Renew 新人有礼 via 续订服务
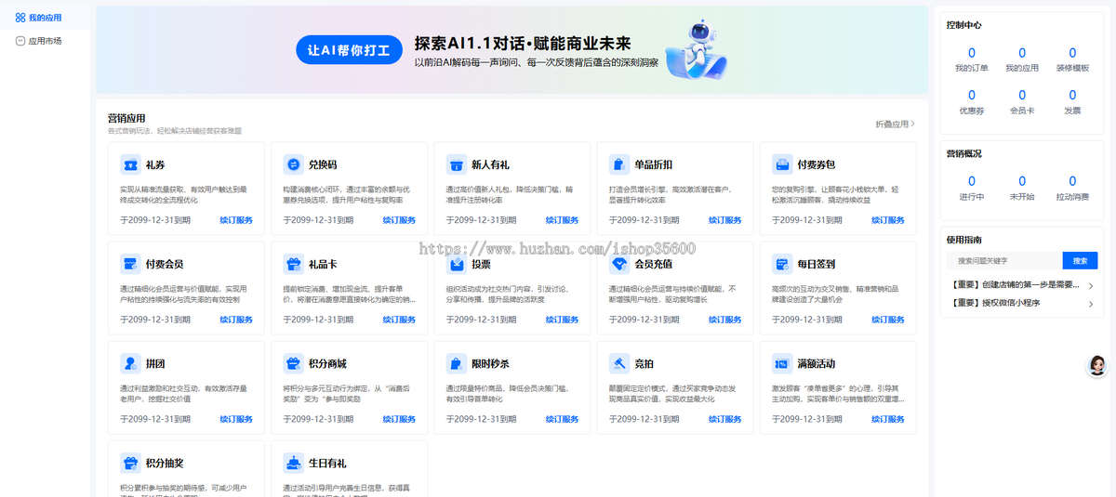The image size is (1116, 497). click(562, 220)
